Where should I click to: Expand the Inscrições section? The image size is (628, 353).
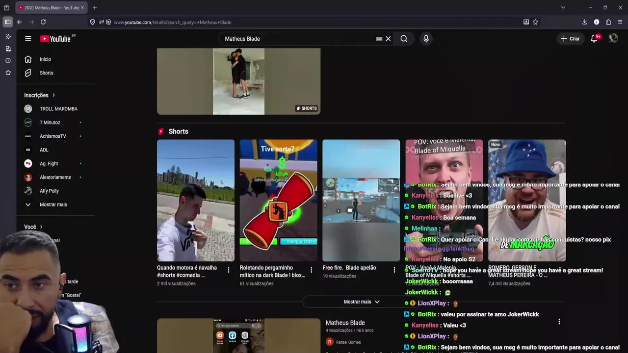(x=40, y=95)
